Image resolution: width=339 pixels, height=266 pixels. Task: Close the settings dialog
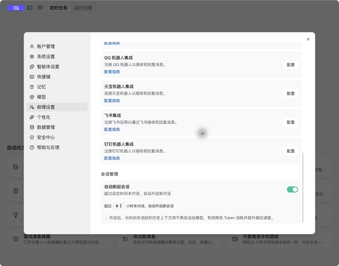tap(308, 39)
